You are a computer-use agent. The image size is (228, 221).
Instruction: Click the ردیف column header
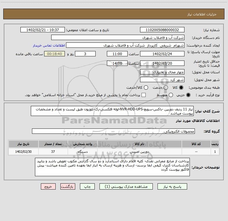click(215, 144)
